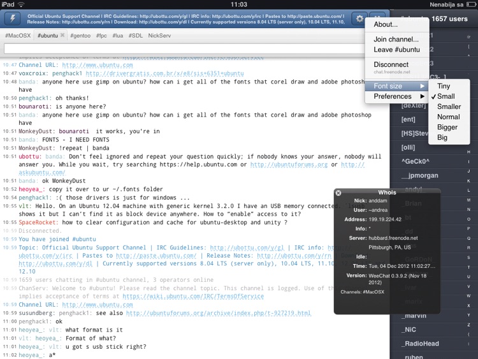Tap Whois server hubbard.freenode.net
Viewport: 478px width, 359px height.
(x=393, y=238)
